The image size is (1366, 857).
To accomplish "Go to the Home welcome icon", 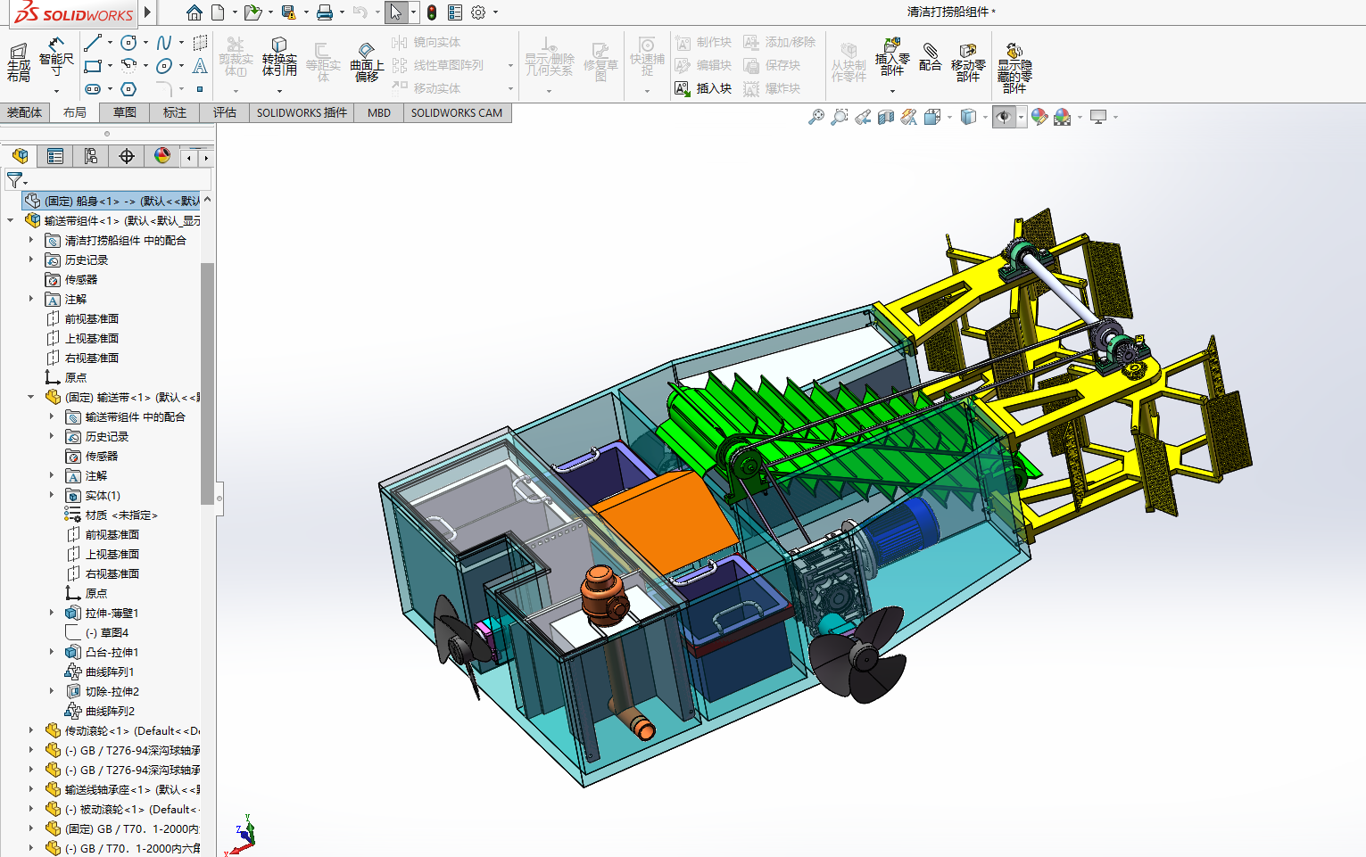I will tap(194, 12).
